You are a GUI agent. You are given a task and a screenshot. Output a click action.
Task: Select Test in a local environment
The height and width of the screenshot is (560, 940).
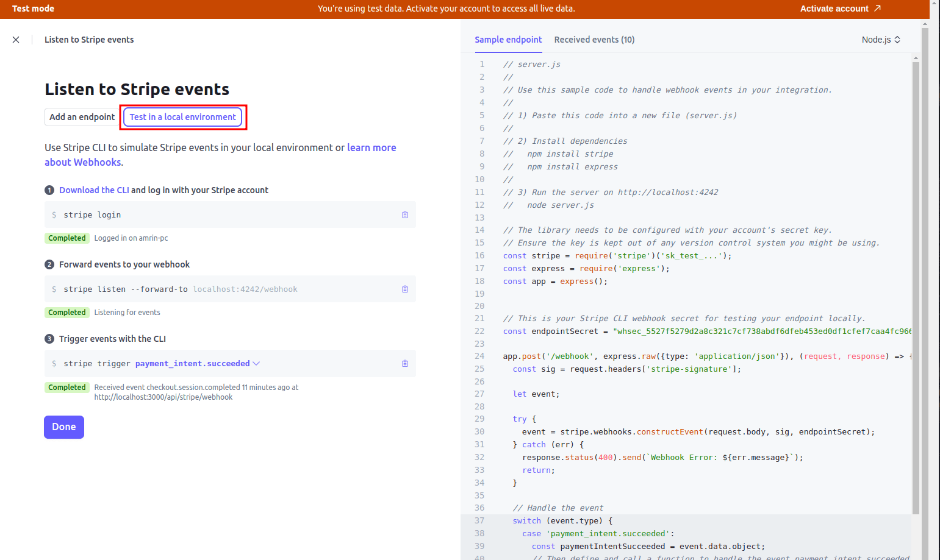click(x=182, y=116)
